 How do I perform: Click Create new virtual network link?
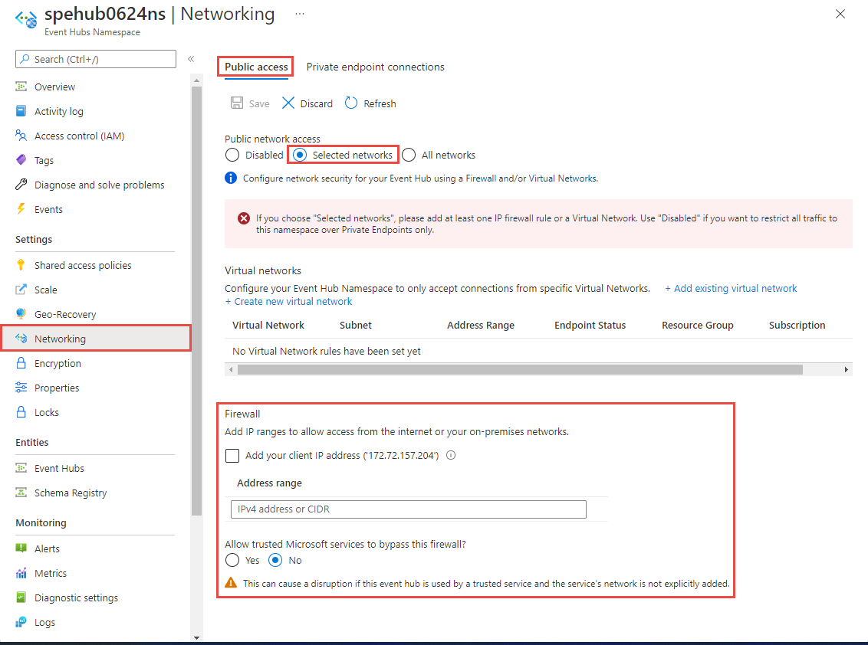(288, 302)
